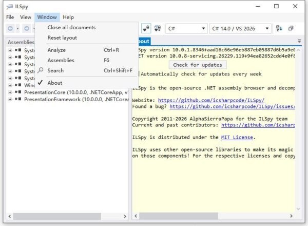Open the File menu
308x226 pixels.
click(10, 17)
